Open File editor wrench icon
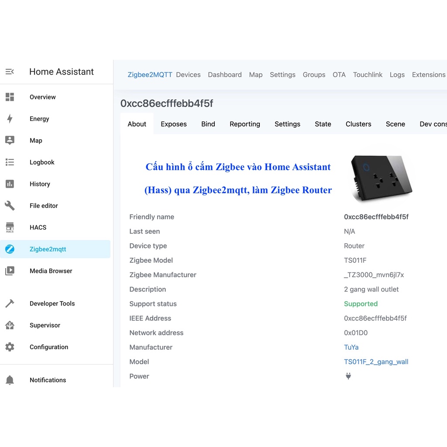This screenshot has height=447, width=447. 10,206
